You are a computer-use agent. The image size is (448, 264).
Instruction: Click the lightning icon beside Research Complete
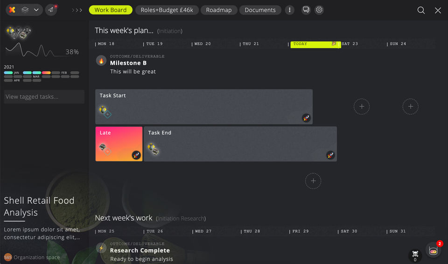click(101, 248)
